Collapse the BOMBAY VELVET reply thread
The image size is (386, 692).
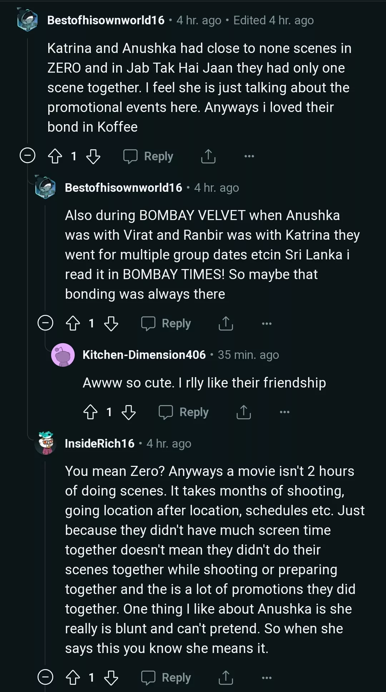(45, 323)
